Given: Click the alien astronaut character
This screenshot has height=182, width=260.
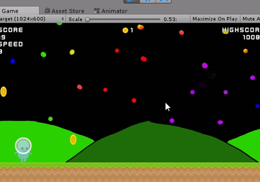Looking at the screenshot, I should coord(23,150).
